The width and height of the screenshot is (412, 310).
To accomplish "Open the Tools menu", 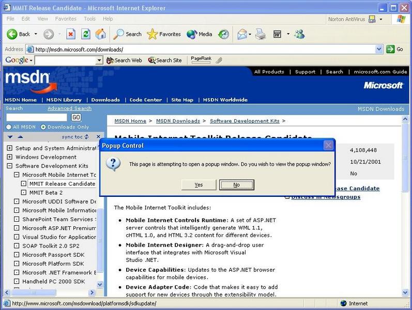I will (x=89, y=19).
